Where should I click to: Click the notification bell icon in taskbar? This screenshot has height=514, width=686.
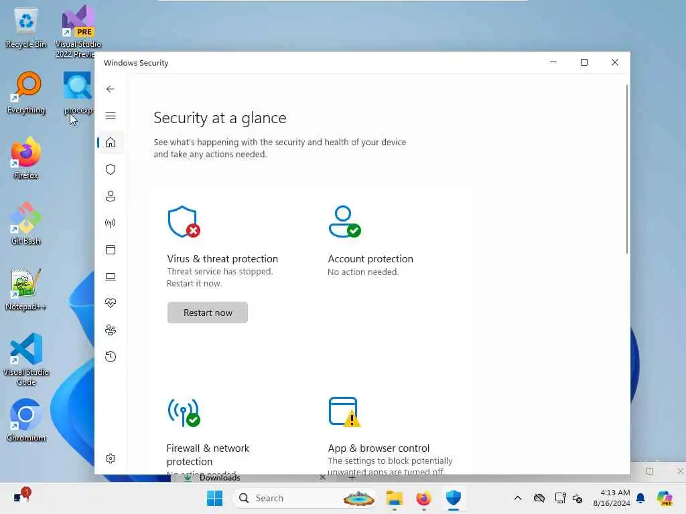[640, 498]
